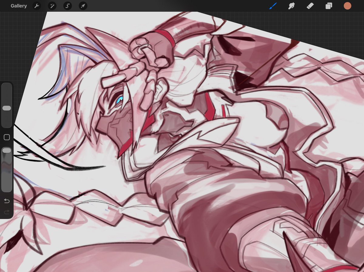Open the Gallery
This screenshot has height=272, width=364.
[x=19, y=6]
